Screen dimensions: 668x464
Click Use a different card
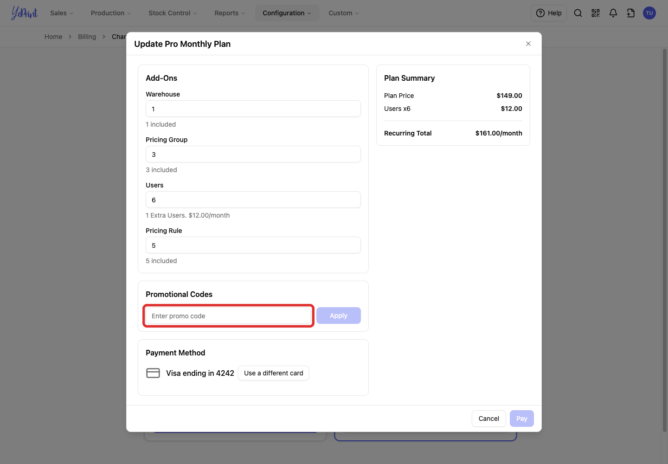274,373
